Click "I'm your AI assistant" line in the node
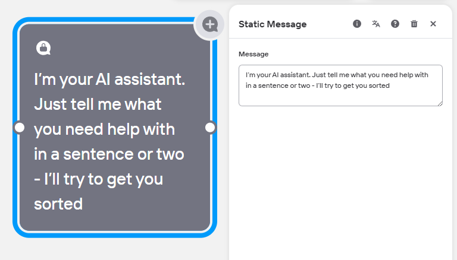Screen dimensions: 457x260 click(x=109, y=79)
